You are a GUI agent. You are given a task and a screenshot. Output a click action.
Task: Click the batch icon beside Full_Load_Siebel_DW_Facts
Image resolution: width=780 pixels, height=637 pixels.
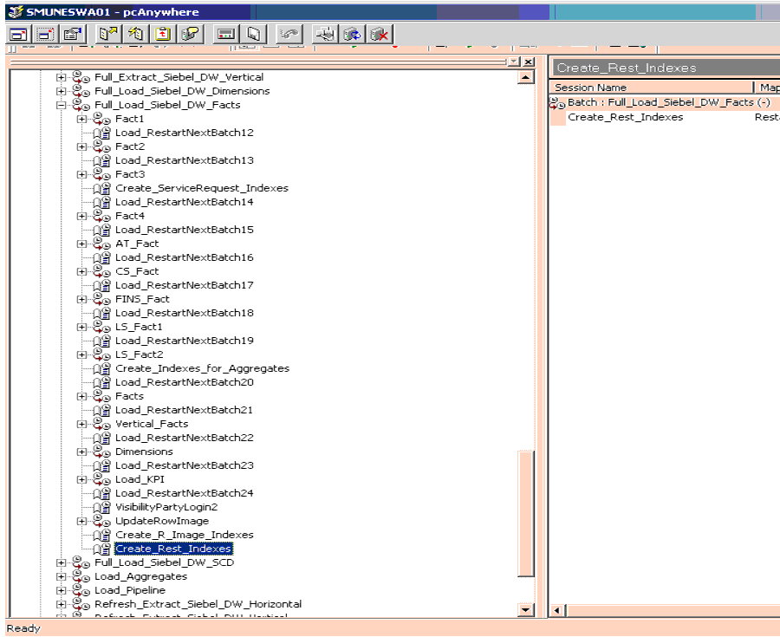[81, 105]
